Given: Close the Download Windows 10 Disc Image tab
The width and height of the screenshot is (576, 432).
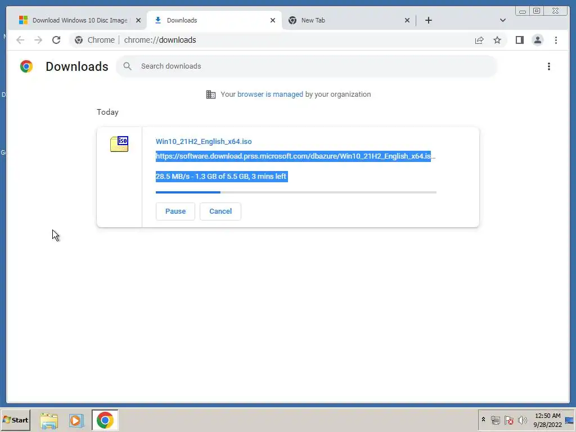Looking at the screenshot, I should coord(138,20).
